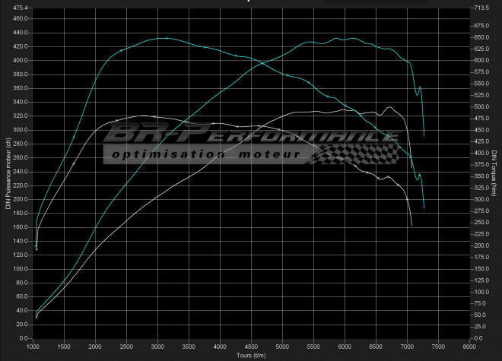502x361 pixels.
Task: Click the 300.0 label on power axis
Action: pos(20,130)
